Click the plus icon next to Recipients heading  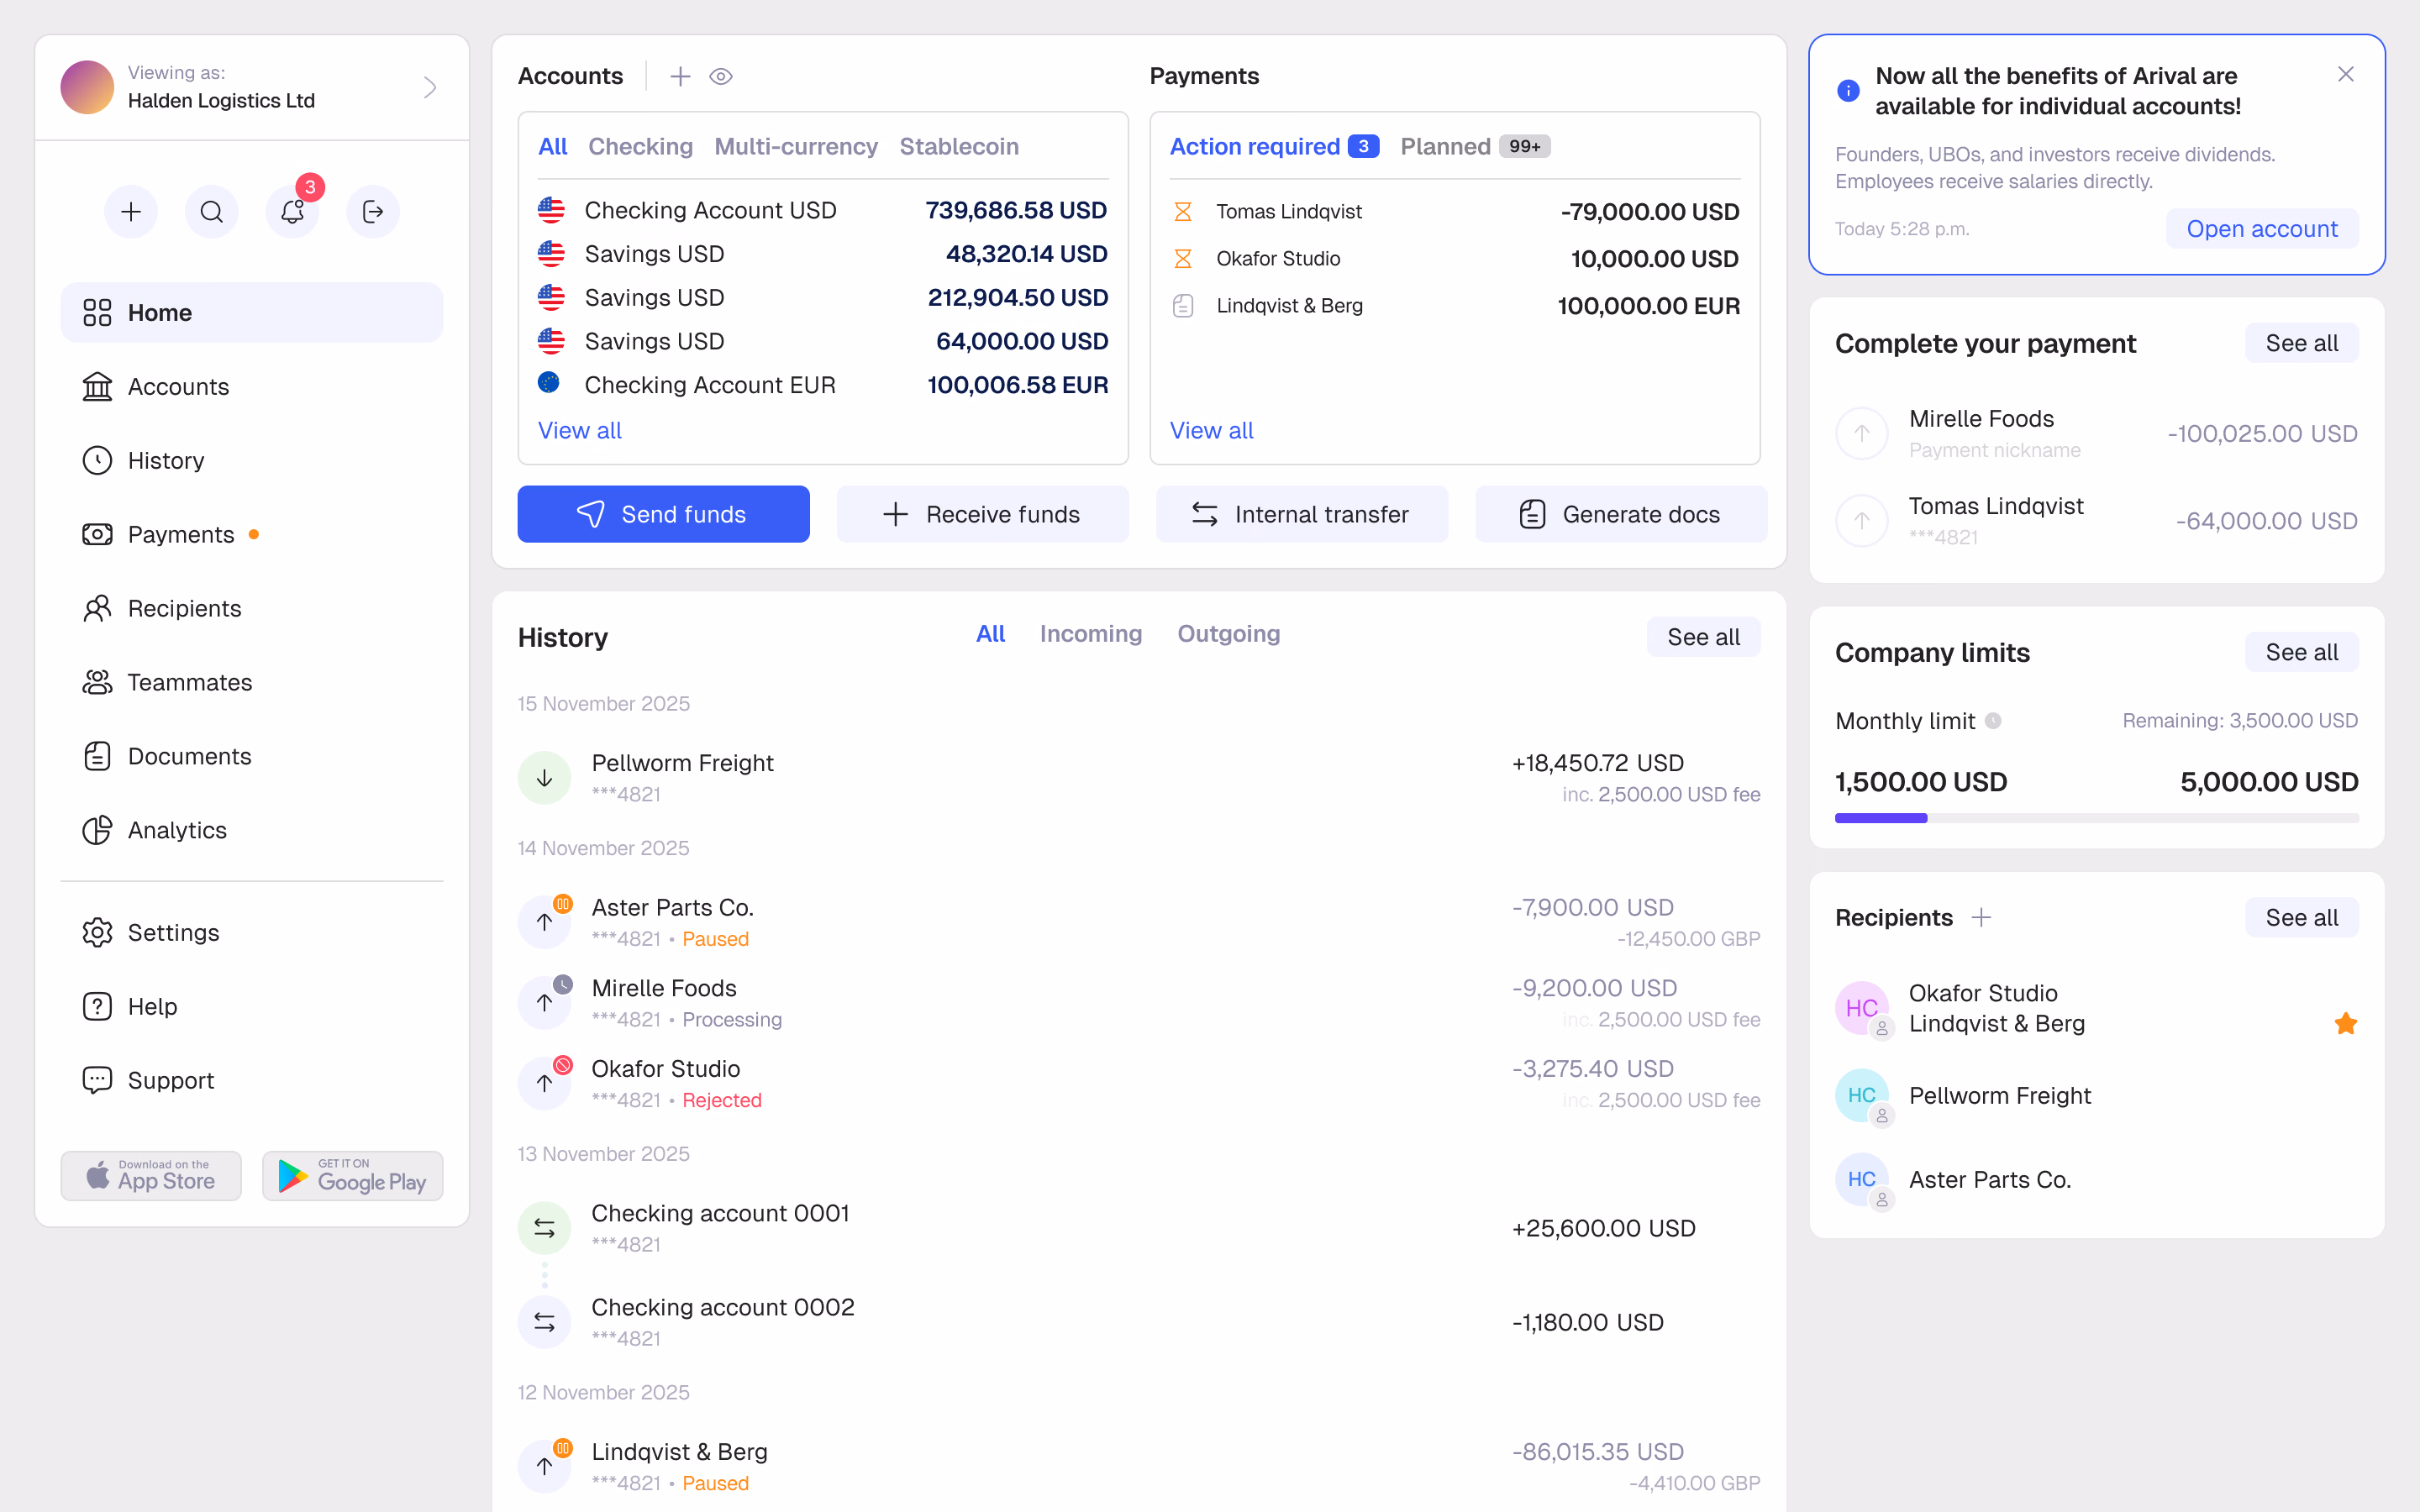1981,917
